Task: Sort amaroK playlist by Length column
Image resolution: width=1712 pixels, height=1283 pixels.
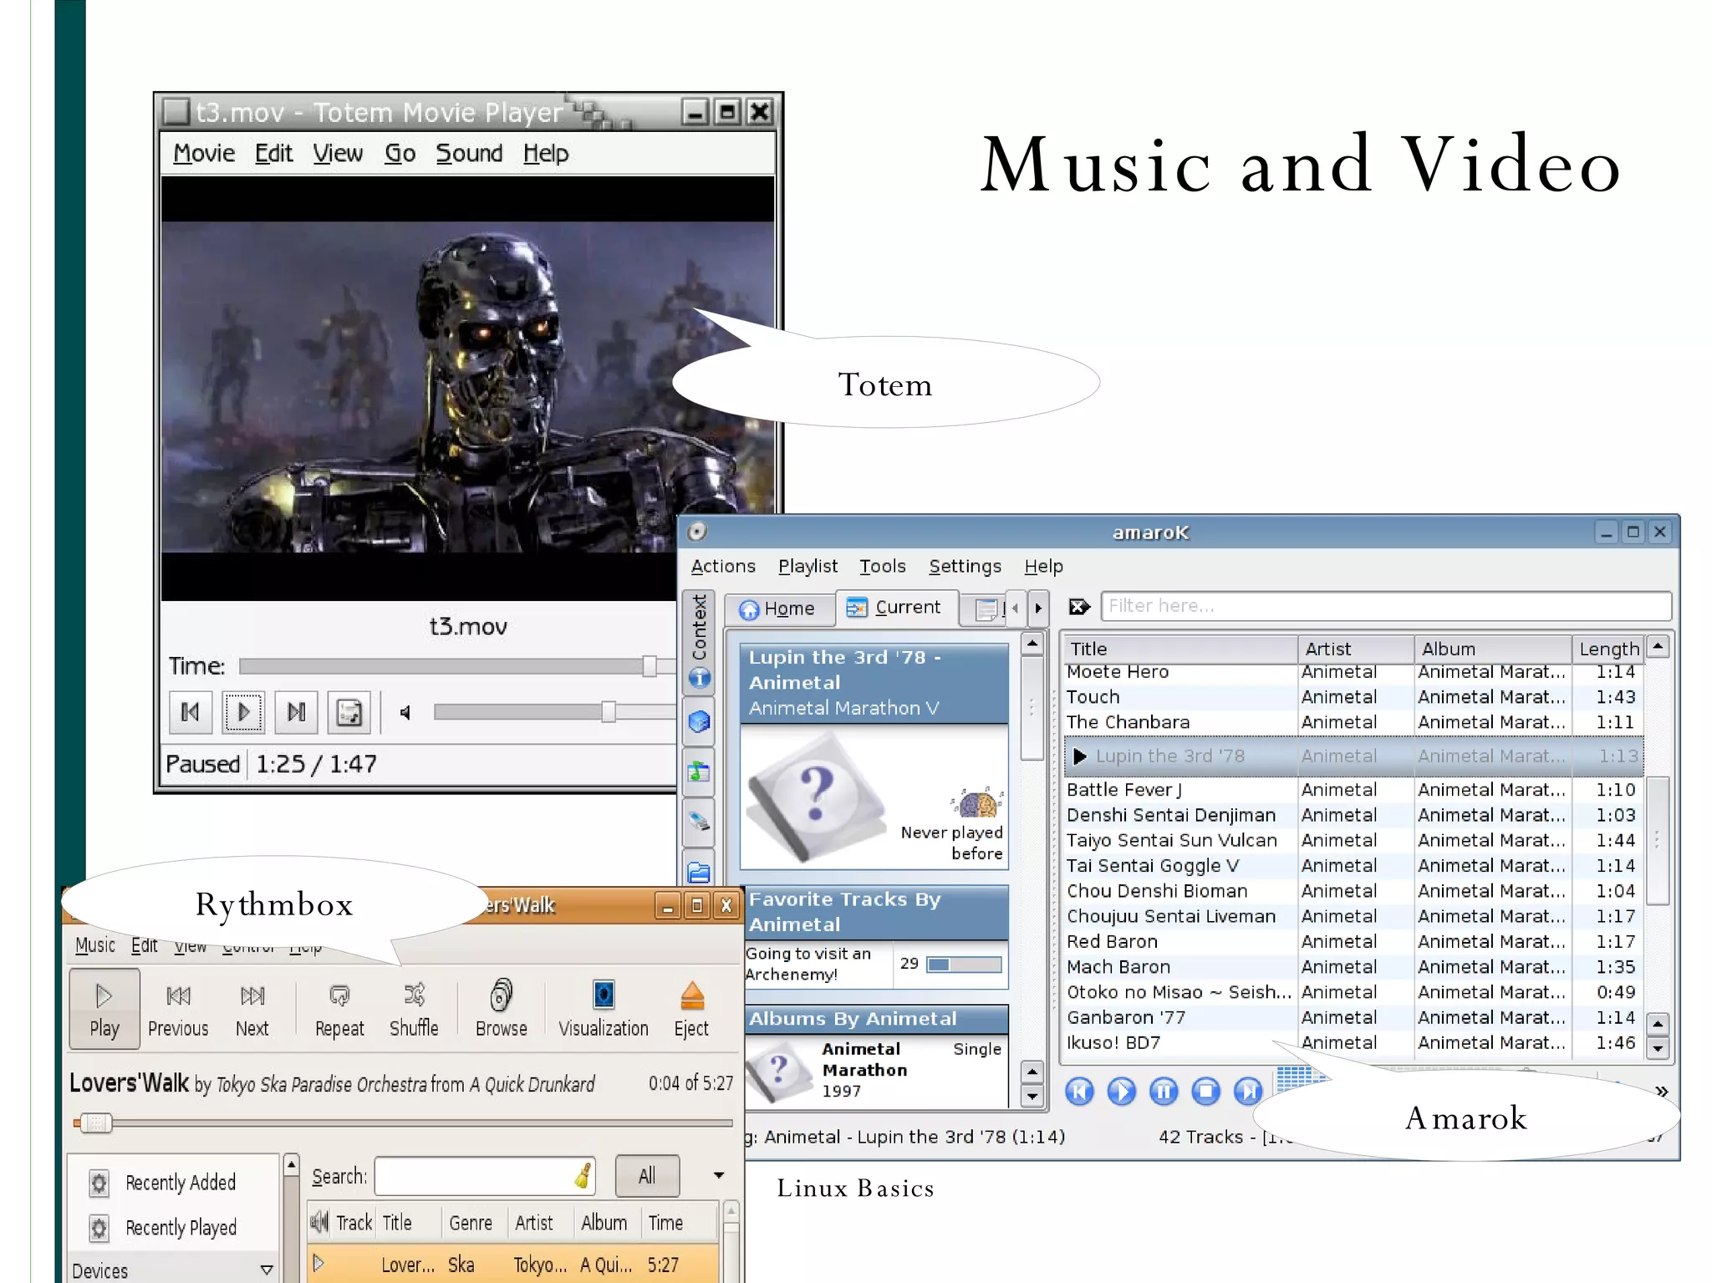Action: pos(1608,649)
